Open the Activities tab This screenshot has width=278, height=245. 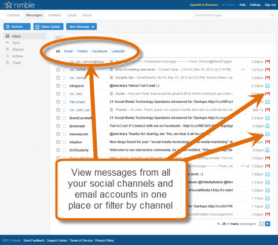coord(54,15)
